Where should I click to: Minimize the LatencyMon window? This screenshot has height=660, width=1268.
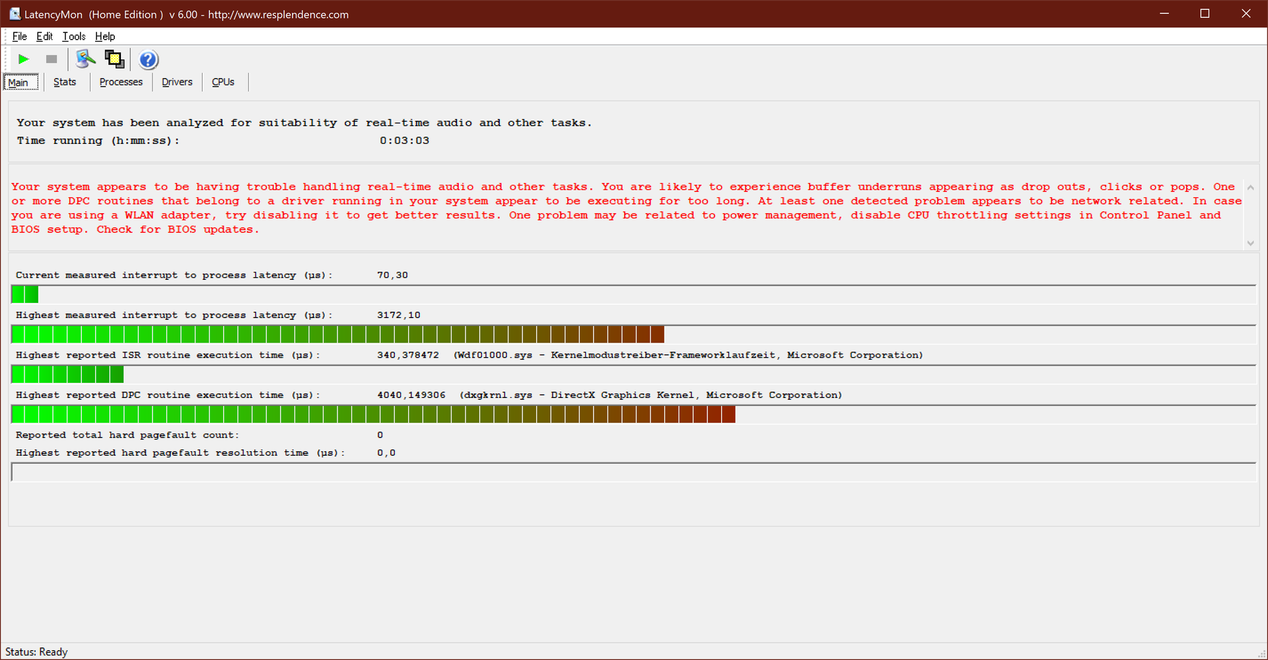coord(1164,14)
